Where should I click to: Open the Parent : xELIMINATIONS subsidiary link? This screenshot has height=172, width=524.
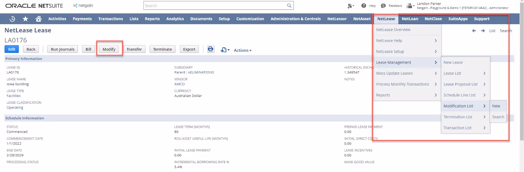click(194, 72)
